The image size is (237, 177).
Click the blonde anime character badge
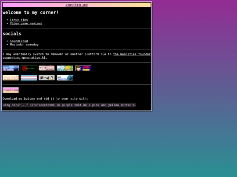point(65,68)
